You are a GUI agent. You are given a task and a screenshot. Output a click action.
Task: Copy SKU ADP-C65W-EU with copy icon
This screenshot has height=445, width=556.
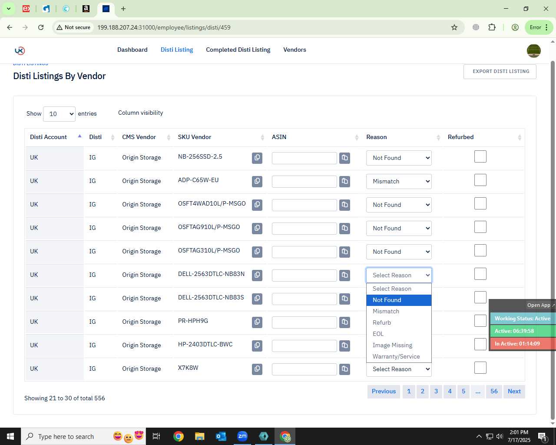257,181
